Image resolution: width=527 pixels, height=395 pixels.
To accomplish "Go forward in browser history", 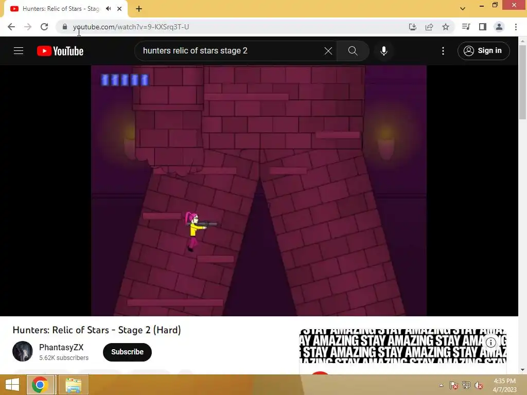I will point(28,27).
